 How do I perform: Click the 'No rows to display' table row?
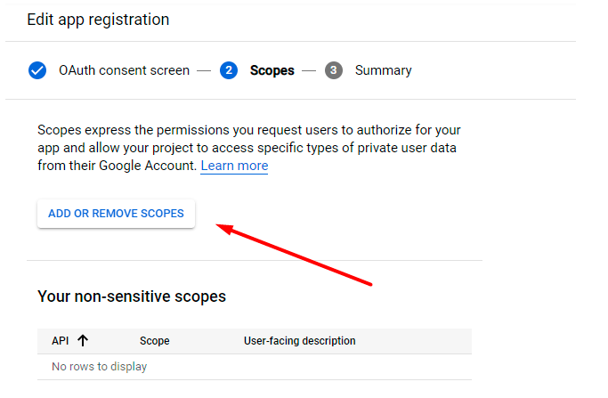tap(99, 366)
